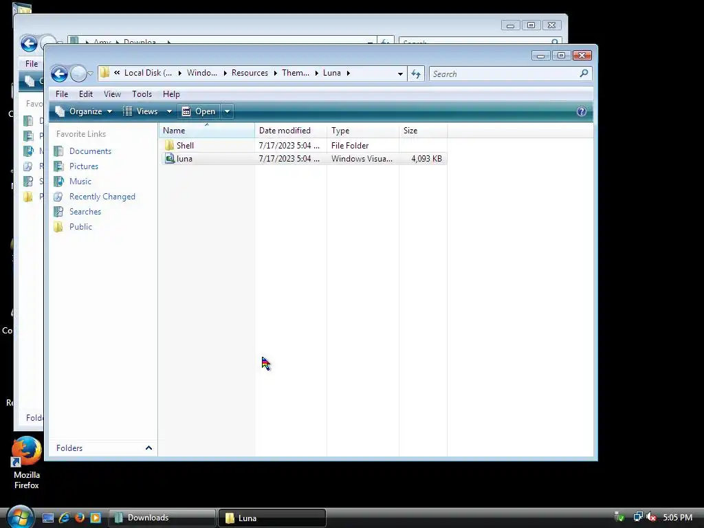The image size is (704, 528).
Task: Open Music in Favorite Links
Action: click(x=80, y=181)
